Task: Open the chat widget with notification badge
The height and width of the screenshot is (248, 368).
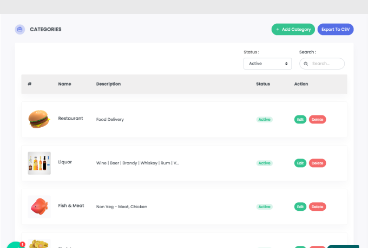Action: tap(16, 245)
